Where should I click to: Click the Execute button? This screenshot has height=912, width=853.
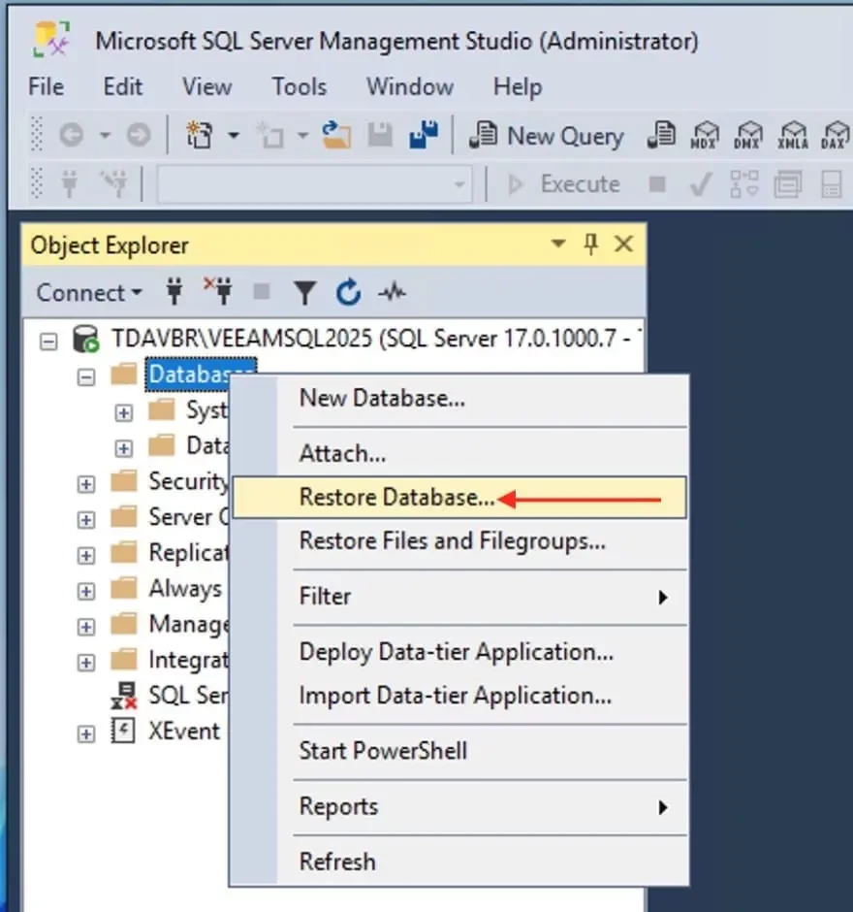(x=563, y=183)
